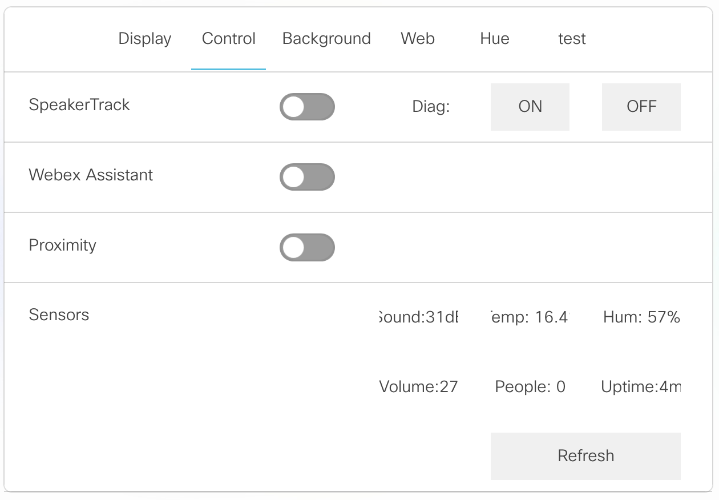
Task: Click the Hum 57% reading
Action: tap(641, 317)
